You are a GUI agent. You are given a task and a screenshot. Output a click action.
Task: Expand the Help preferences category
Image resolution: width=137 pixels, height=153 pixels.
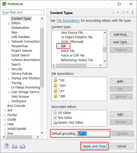(5, 124)
